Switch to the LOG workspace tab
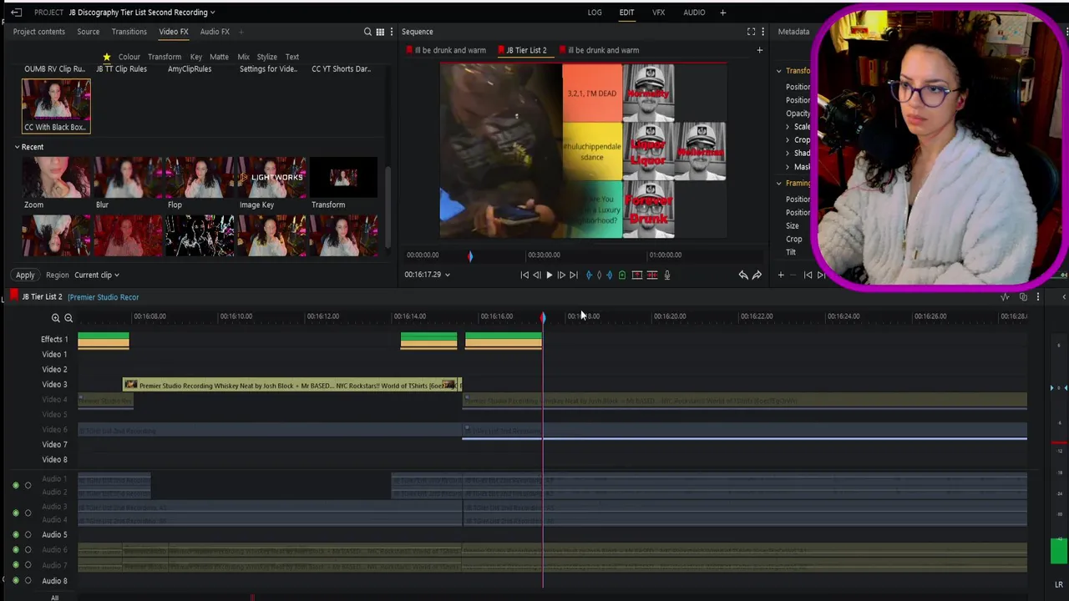This screenshot has height=601, width=1069. coord(595,13)
